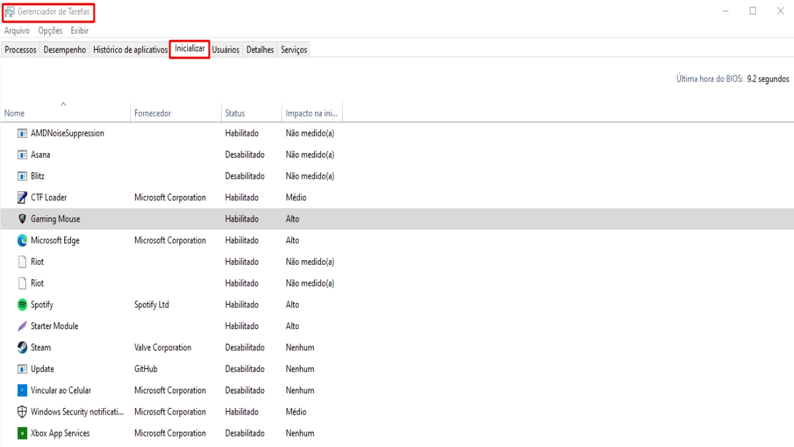The height and width of the screenshot is (447, 794).
Task: Click the Microsoft Edge icon
Action: point(22,240)
